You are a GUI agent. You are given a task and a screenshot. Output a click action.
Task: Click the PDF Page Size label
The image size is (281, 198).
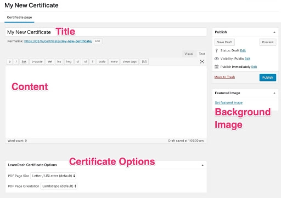tap(19, 176)
